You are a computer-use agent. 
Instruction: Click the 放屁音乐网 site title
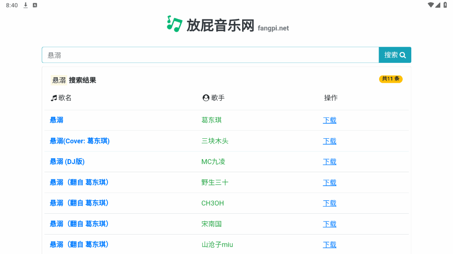coord(220,26)
